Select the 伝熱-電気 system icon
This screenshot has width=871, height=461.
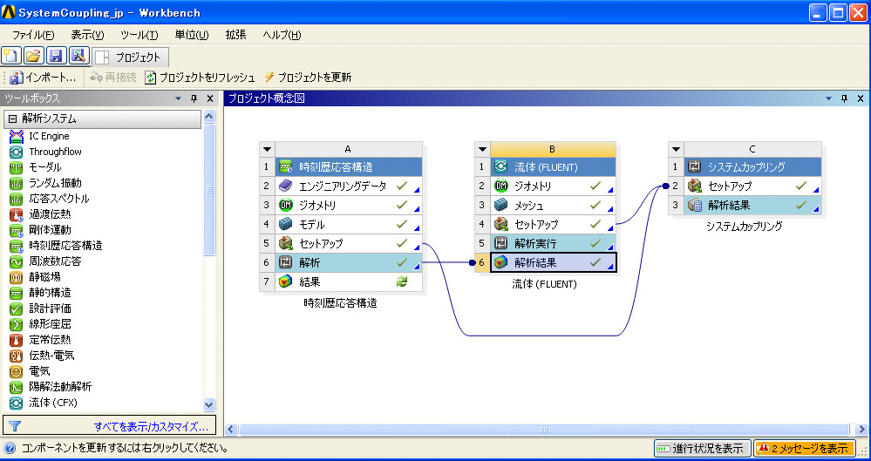[x=16, y=356]
